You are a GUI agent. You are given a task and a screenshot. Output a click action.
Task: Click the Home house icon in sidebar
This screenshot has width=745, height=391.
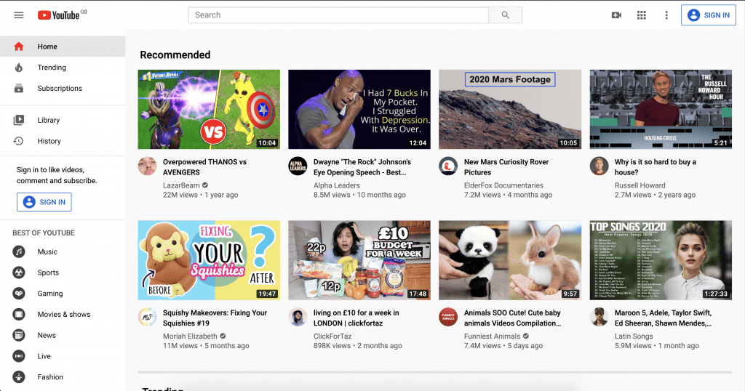(x=18, y=47)
